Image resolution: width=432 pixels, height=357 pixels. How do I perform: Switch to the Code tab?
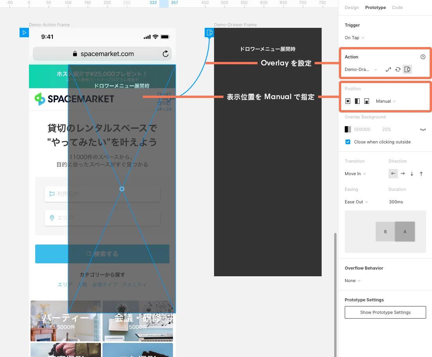point(397,7)
